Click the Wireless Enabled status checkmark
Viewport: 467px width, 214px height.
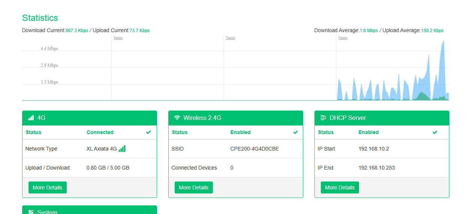coord(295,132)
